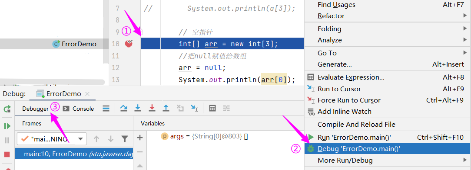Click the remove watch minus icon
Image resolution: width=471 pixels, height=170 pixels.
[139, 152]
